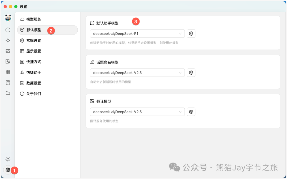Image resolution: width=287 pixels, height=179 pixels.
Task: Select 关于我们 settings menu item
Action: [47, 94]
